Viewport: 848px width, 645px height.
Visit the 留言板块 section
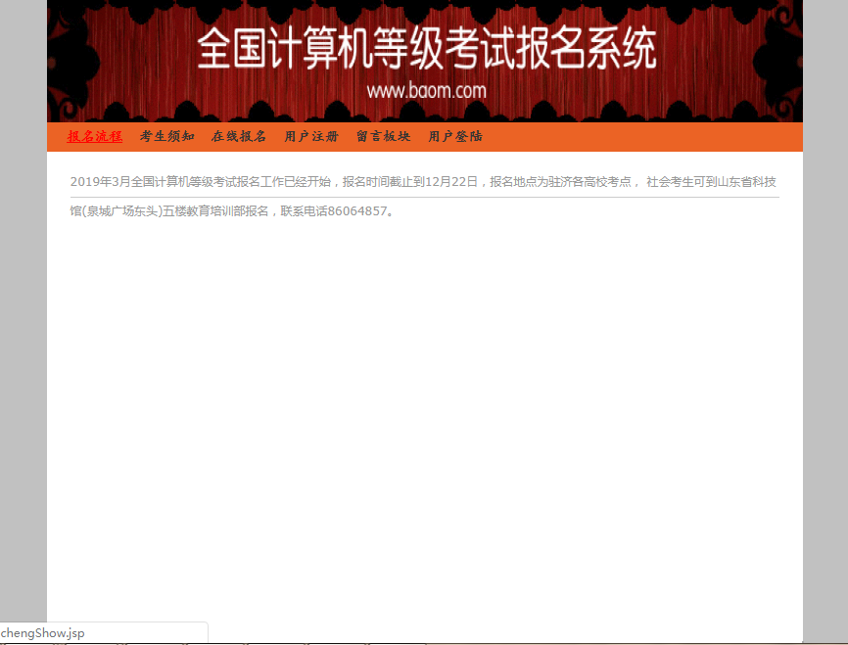(x=383, y=136)
